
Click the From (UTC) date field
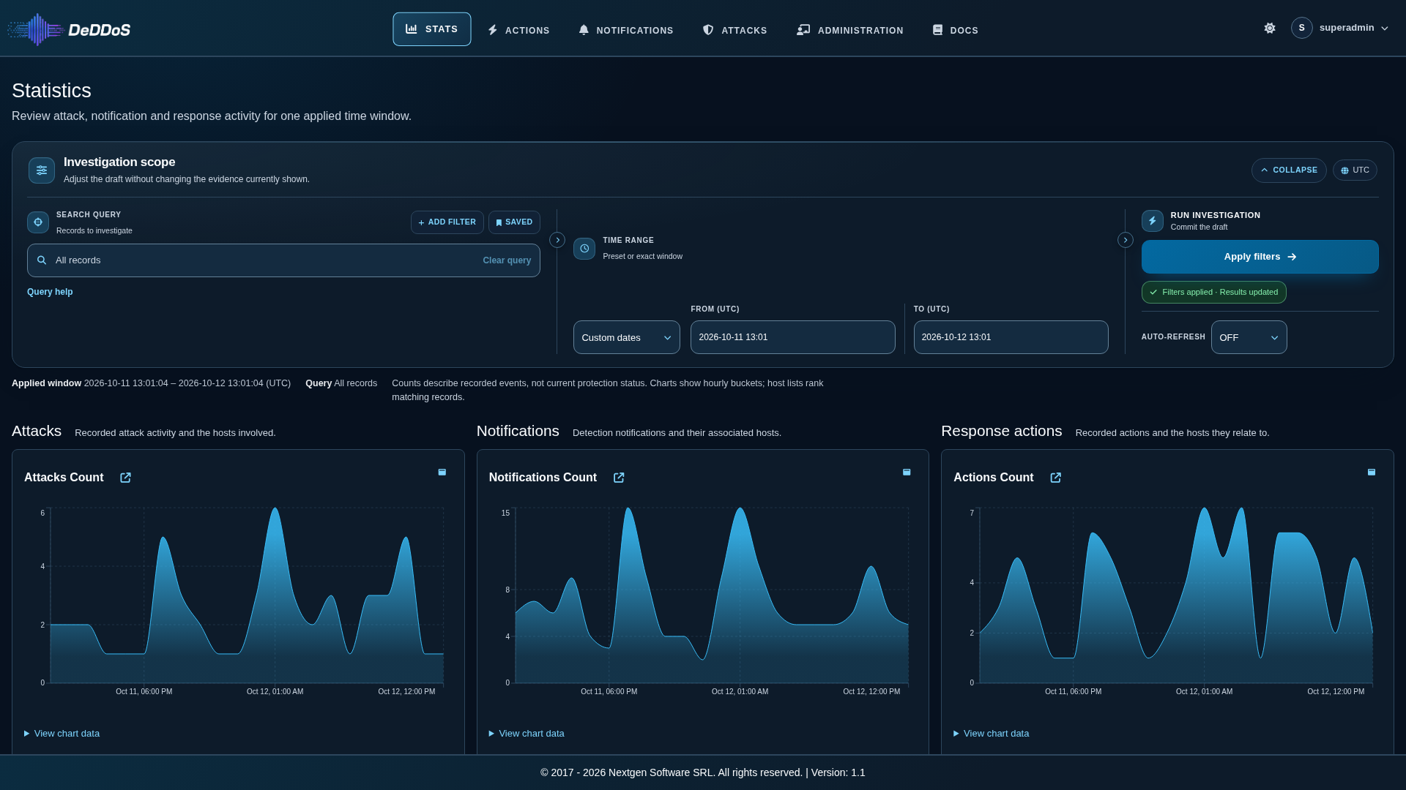(x=792, y=337)
